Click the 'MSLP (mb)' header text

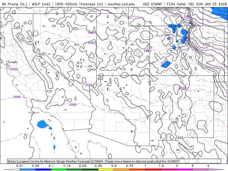41,4
